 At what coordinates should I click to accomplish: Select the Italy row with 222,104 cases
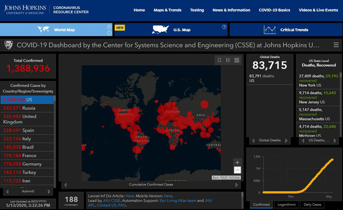pyautogui.click(x=27, y=139)
